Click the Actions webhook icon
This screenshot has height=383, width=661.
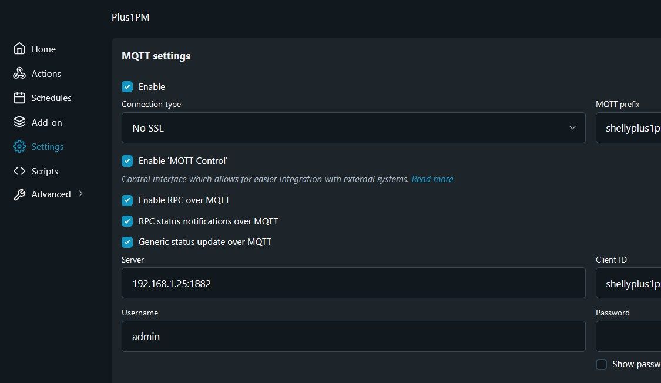(x=19, y=74)
